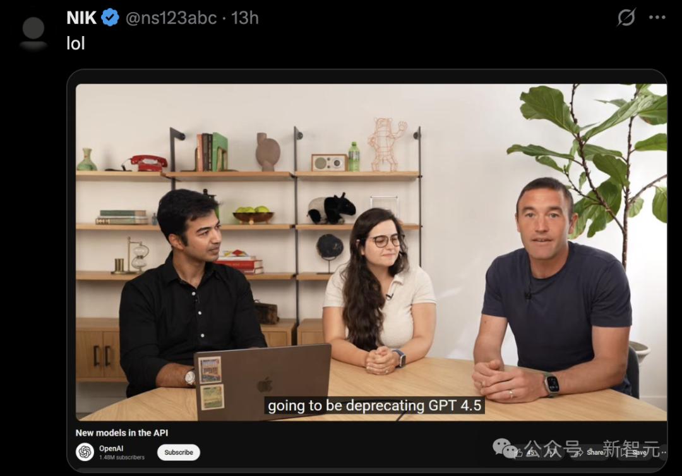Image resolution: width=682 pixels, height=476 pixels.
Task: Open NIK's profile avatar
Action: [x=33, y=33]
